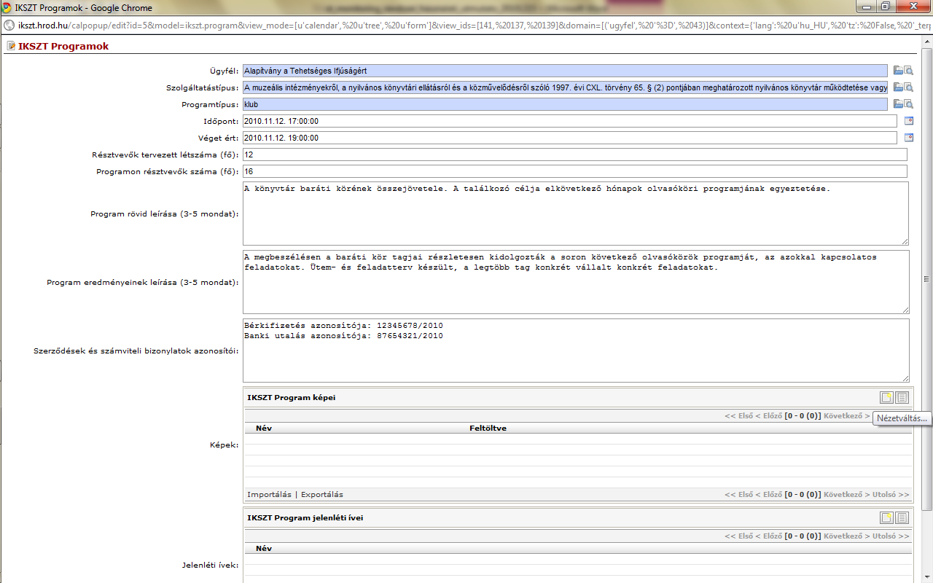Click the Ügyfél field
The image size is (933, 583).
coord(565,71)
